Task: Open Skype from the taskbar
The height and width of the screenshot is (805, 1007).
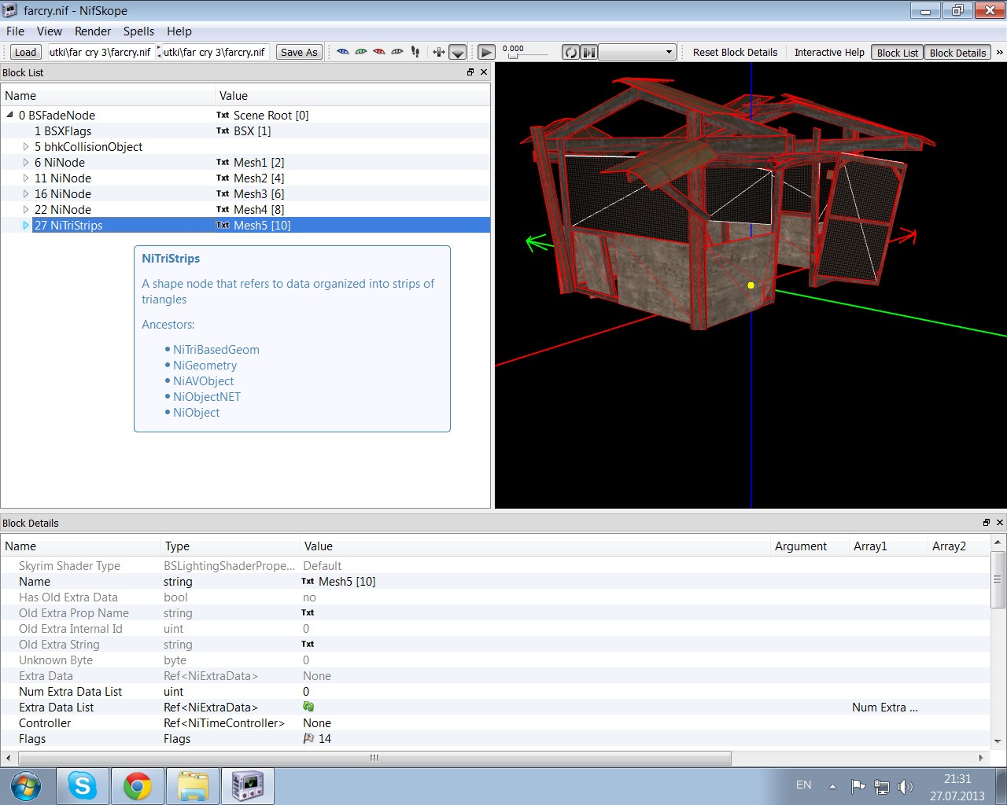Action: pyautogui.click(x=83, y=786)
